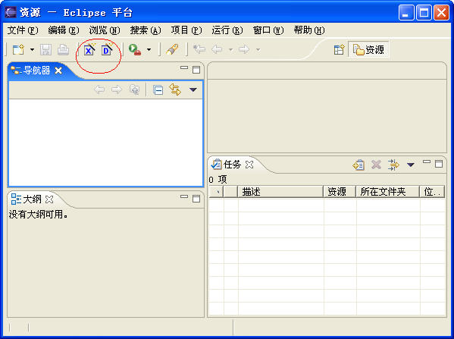
Task: Maximize the Navigator view panel
Action: [x=196, y=70]
